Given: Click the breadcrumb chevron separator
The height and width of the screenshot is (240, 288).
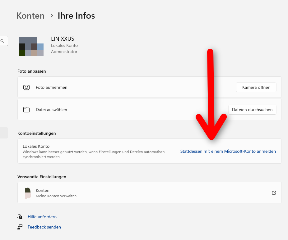Looking at the screenshot, I should 52,16.
